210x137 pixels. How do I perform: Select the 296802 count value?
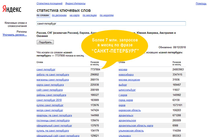95,75
